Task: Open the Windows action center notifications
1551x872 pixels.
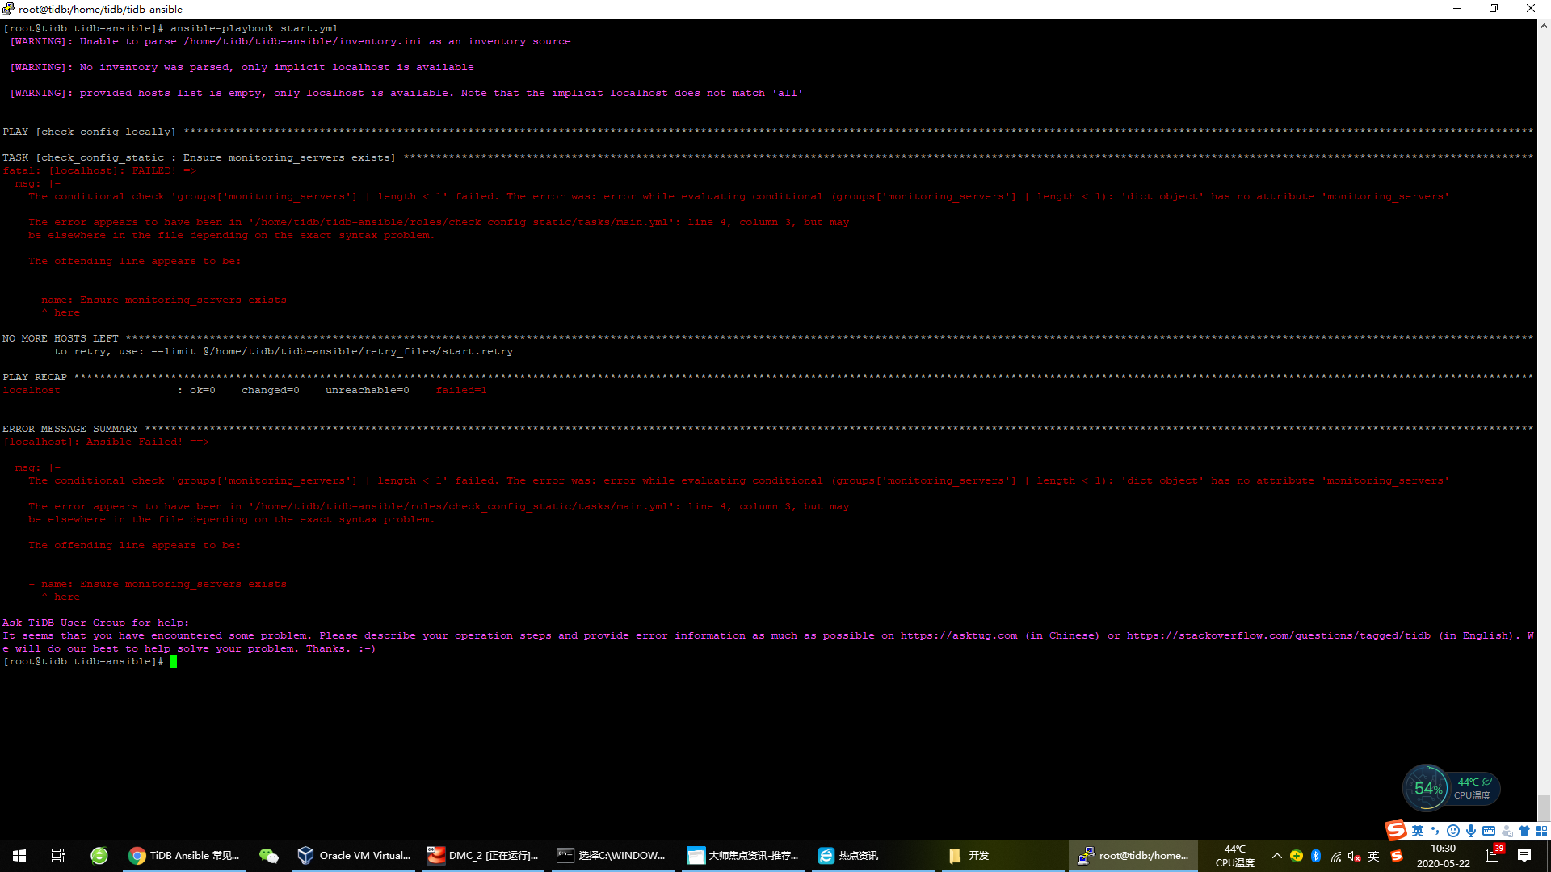Action: point(1524,856)
